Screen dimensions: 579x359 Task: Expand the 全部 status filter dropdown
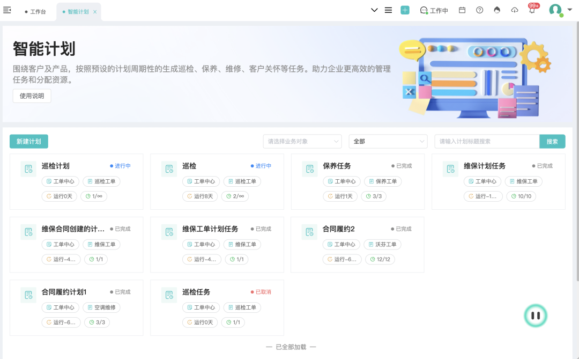pos(388,141)
